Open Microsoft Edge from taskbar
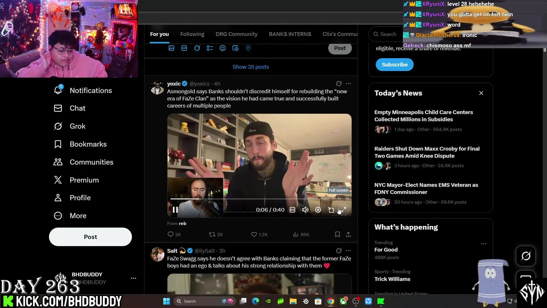The width and height of the screenshot is (547, 308). pos(256,301)
